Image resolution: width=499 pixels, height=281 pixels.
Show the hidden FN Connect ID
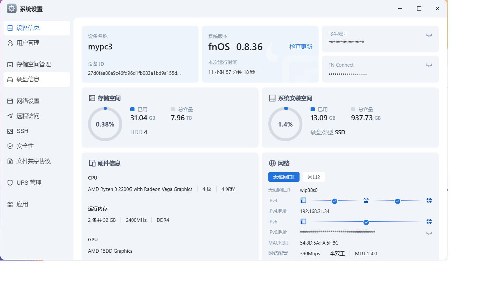429,65
